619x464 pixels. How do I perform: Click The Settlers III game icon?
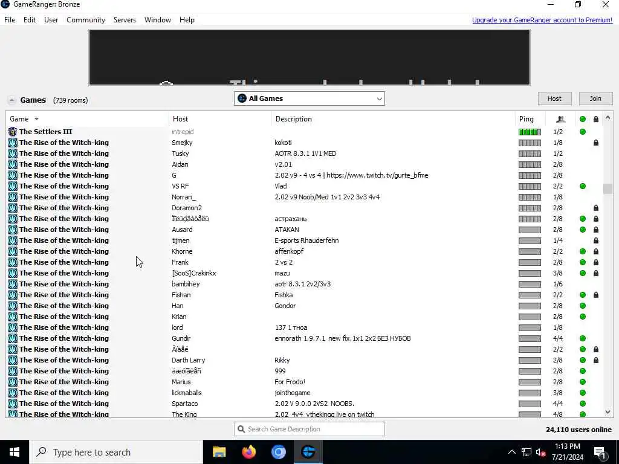pos(13,132)
